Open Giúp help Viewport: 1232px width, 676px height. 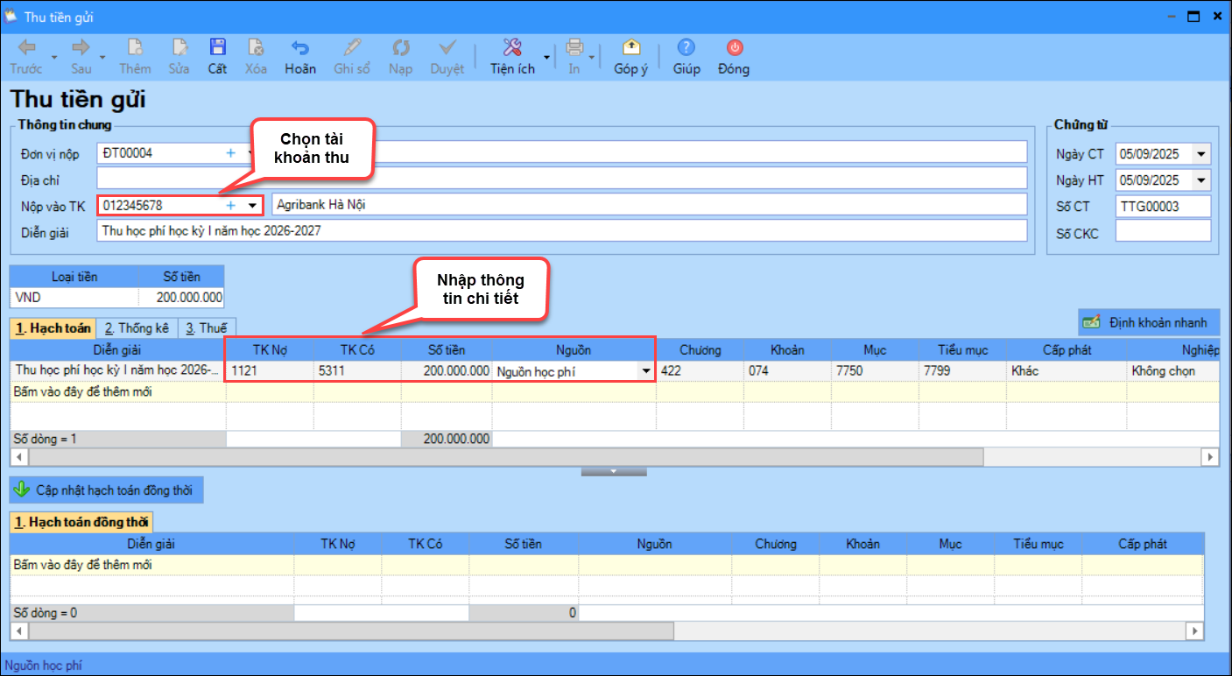686,57
